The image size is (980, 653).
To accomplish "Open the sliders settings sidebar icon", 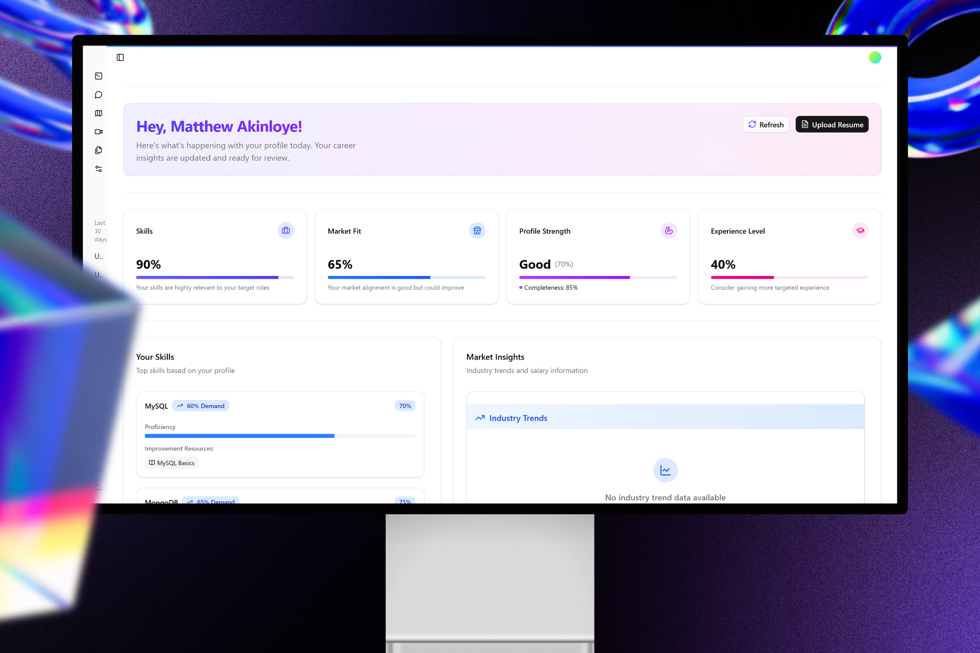I will point(99,169).
